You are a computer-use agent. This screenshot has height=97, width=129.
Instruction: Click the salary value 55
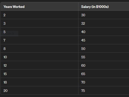[x=83, y=57]
